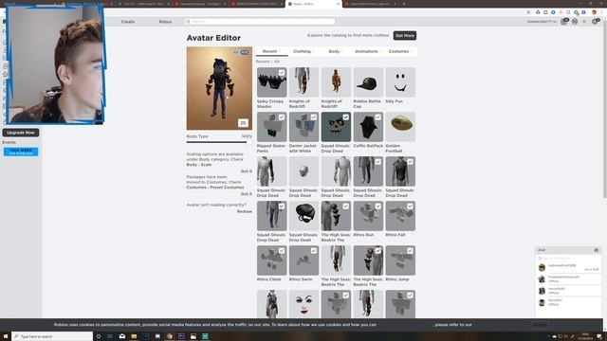Open the Animations tab dropdown
The width and height of the screenshot is (607, 341).
(x=368, y=51)
